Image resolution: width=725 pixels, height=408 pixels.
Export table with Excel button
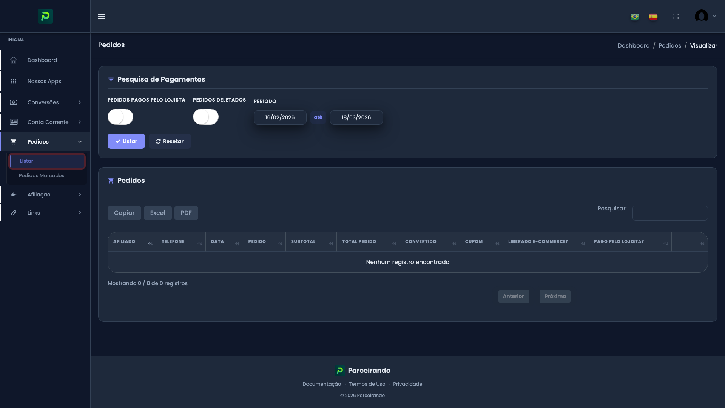[x=157, y=213]
